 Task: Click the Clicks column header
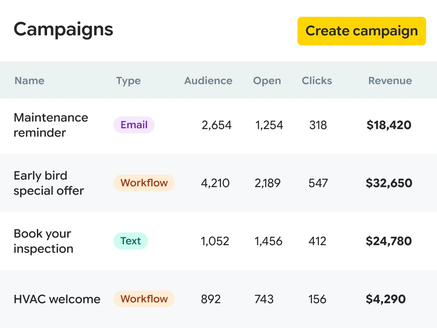coord(317,81)
